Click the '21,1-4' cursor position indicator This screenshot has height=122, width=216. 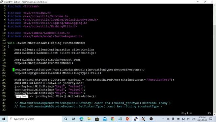[186, 113]
